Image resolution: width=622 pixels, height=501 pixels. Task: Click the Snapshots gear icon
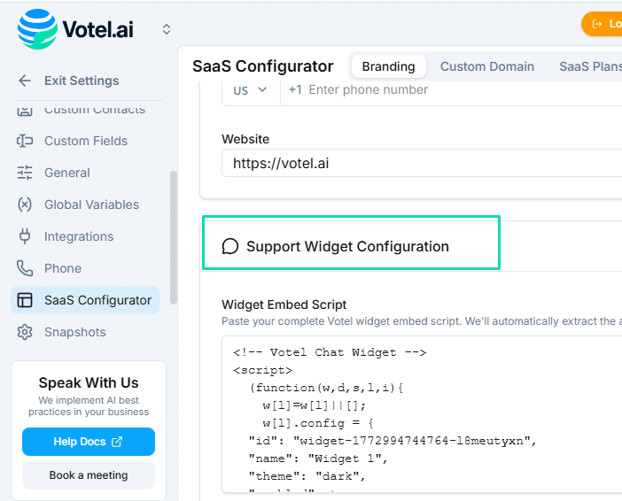(25, 332)
